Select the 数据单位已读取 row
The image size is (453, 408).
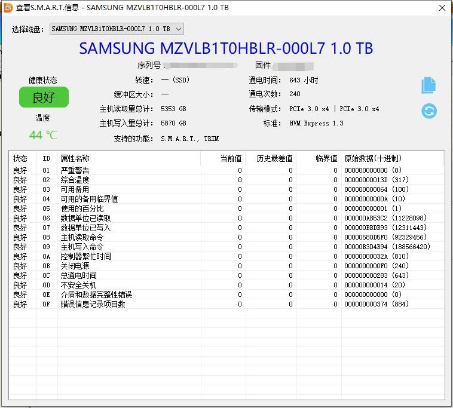click(227, 218)
